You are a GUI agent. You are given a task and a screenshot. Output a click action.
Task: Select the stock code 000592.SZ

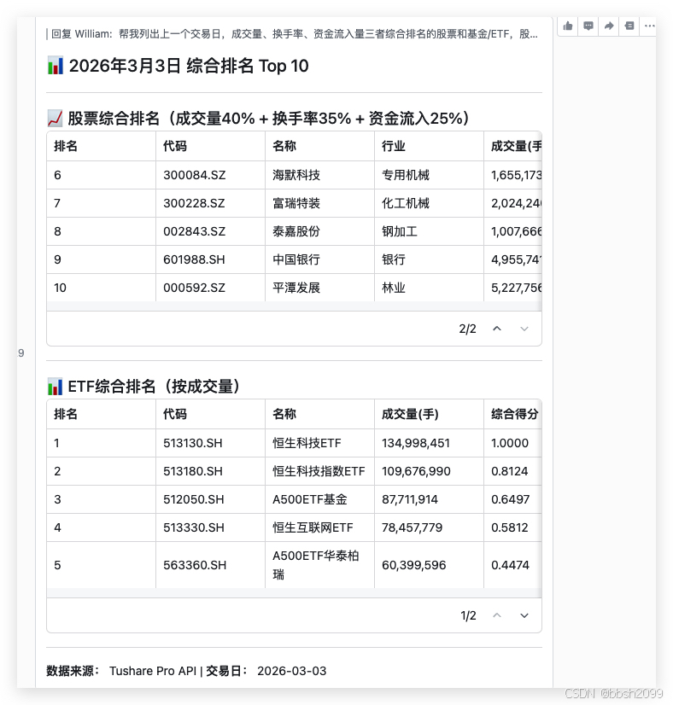pyautogui.click(x=194, y=288)
